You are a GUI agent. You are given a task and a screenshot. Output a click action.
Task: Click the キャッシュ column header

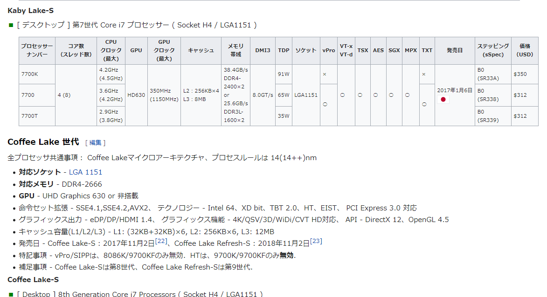click(201, 50)
